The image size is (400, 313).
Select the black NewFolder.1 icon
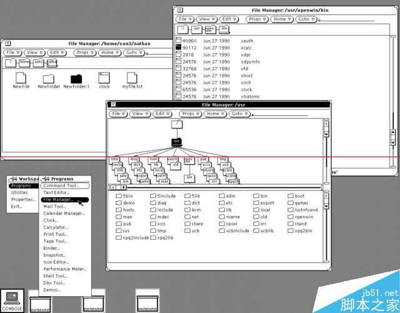76,79
